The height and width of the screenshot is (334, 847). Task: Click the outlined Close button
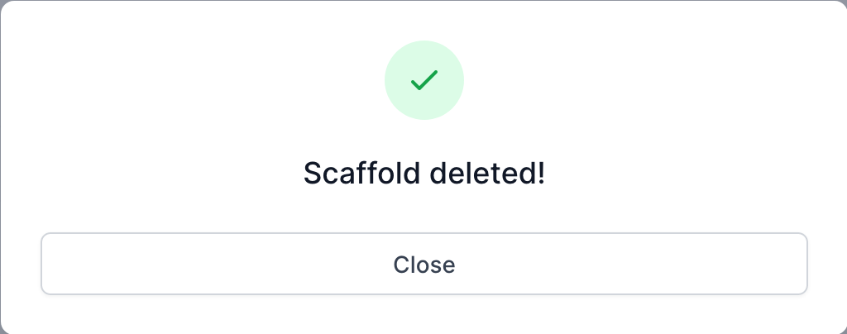point(424,264)
